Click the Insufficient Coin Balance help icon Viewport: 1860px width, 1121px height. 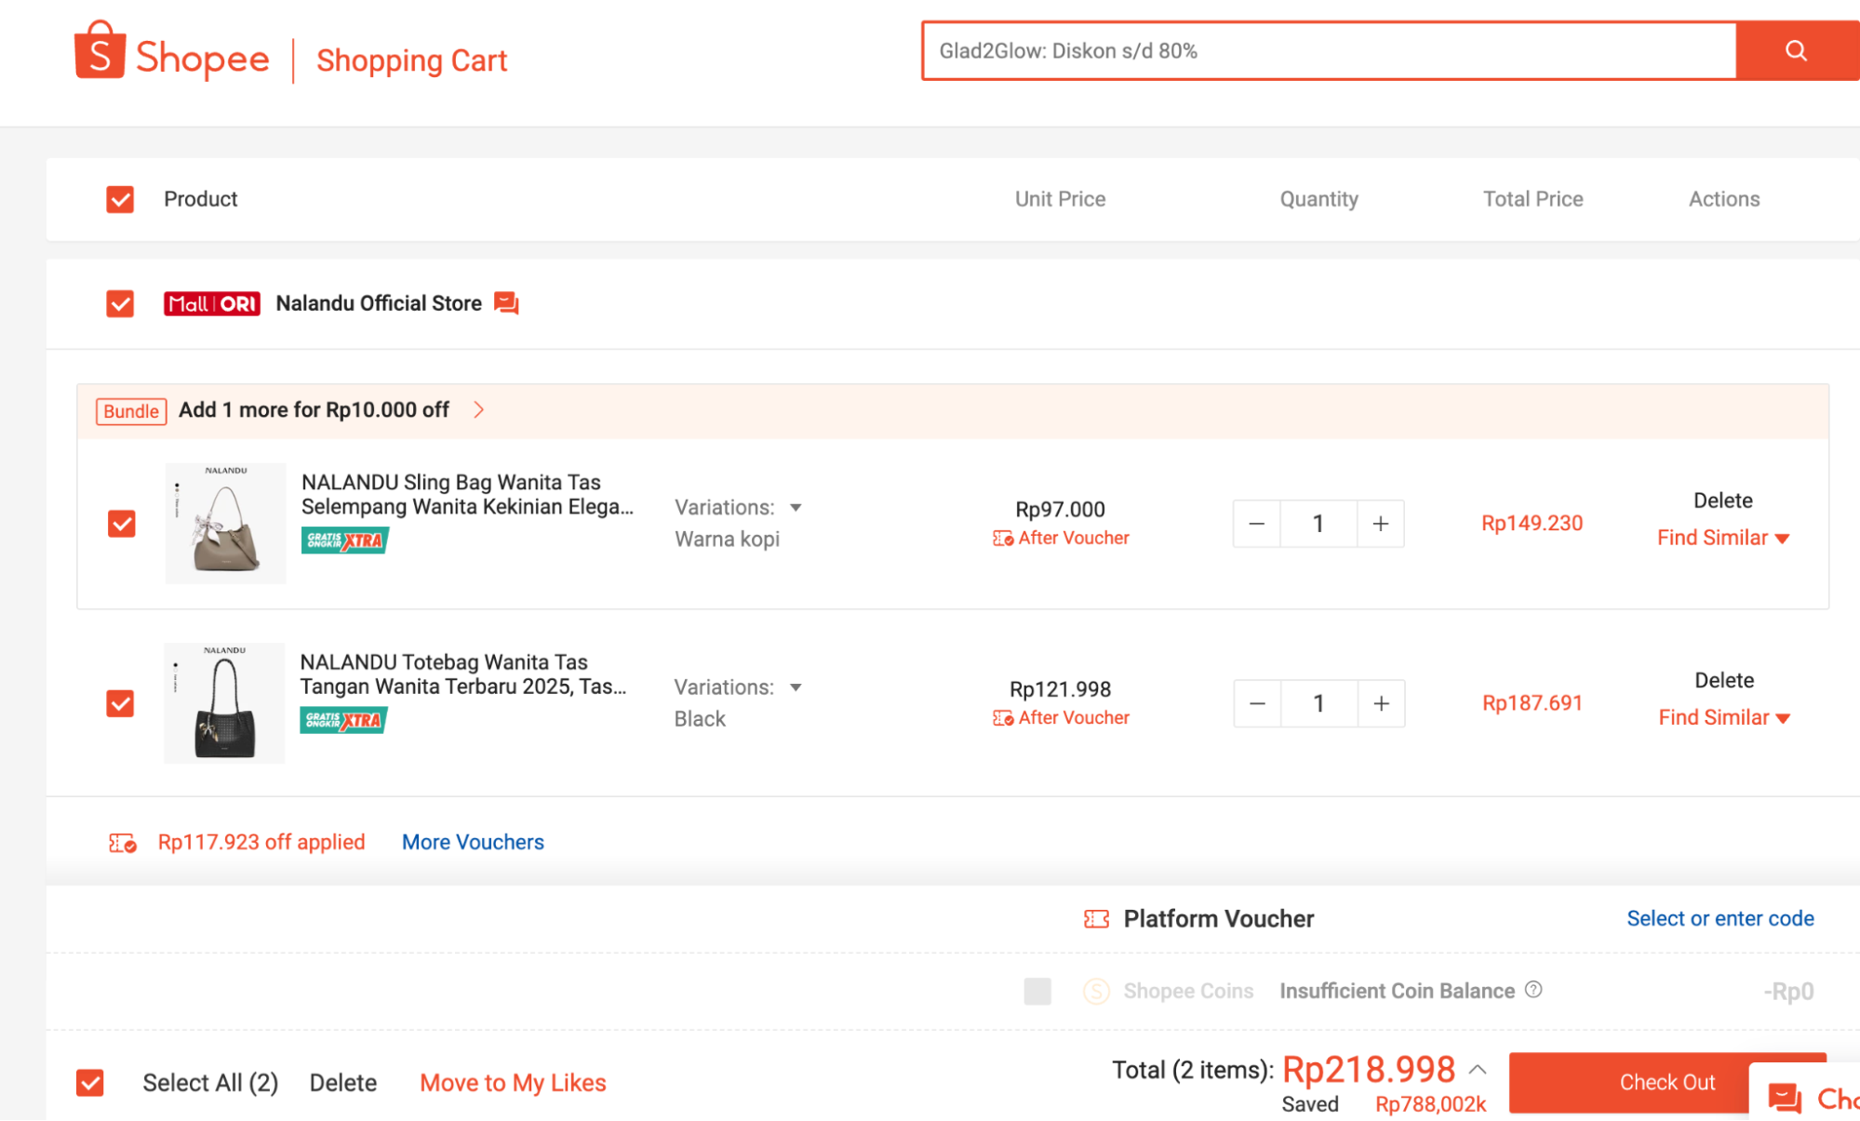(x=1533, y=990)
